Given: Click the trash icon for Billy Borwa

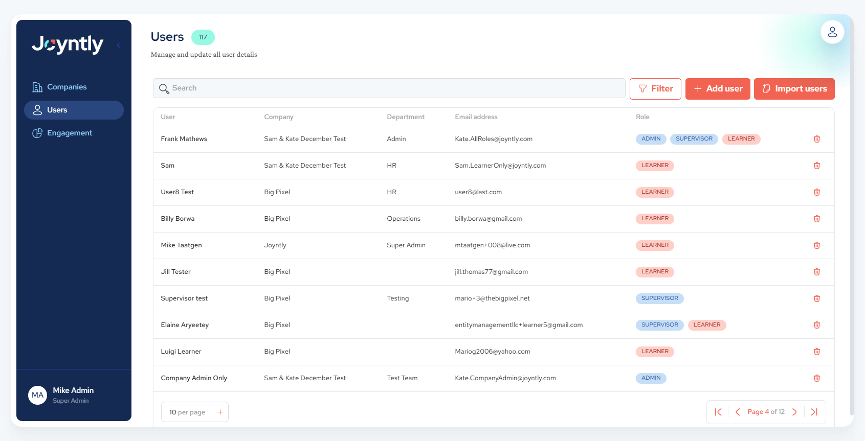Looking at the screenshot, I should click(x=816, y=219).
